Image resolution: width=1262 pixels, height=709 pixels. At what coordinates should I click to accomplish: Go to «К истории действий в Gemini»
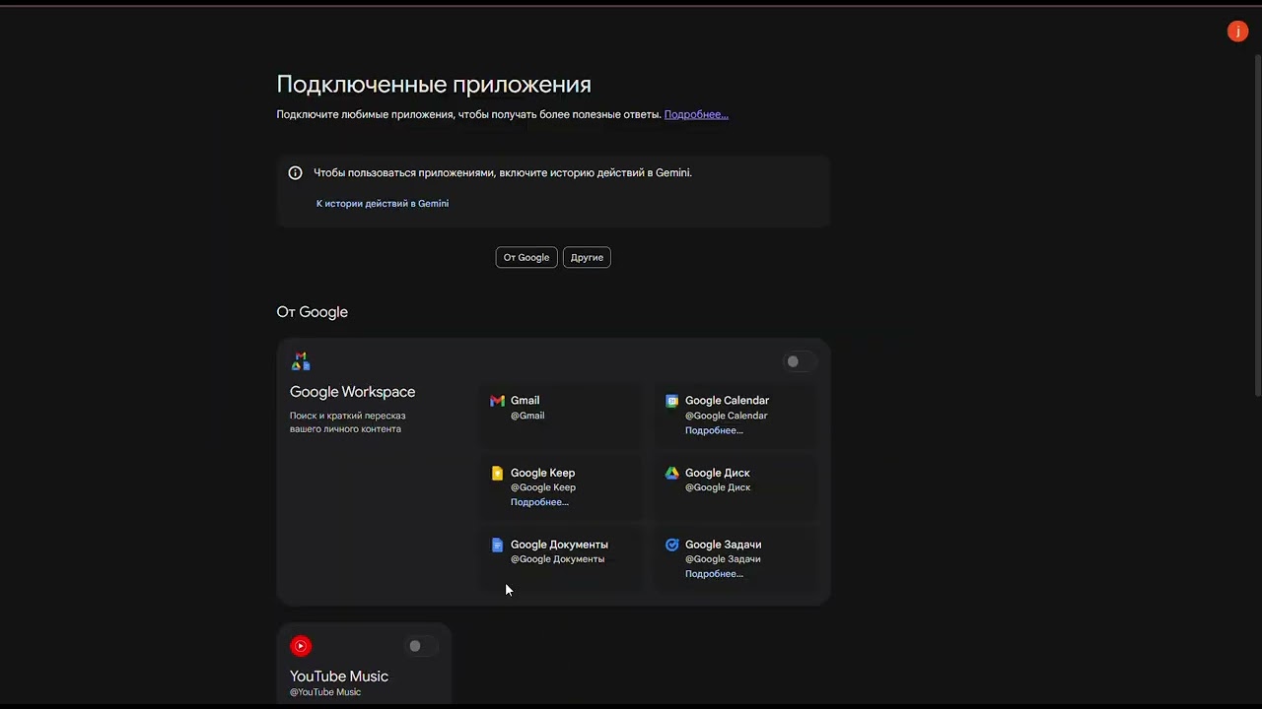tap(383, 204)
